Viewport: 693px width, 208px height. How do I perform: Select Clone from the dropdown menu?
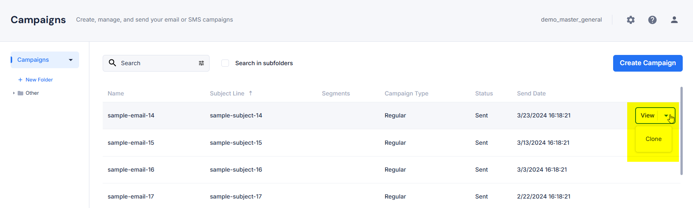653,139
